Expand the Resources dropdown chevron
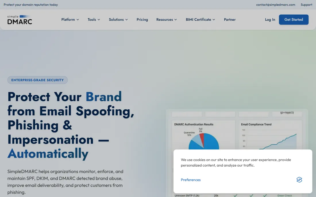Viewport: 316px width, 197px height. [176, 20]
